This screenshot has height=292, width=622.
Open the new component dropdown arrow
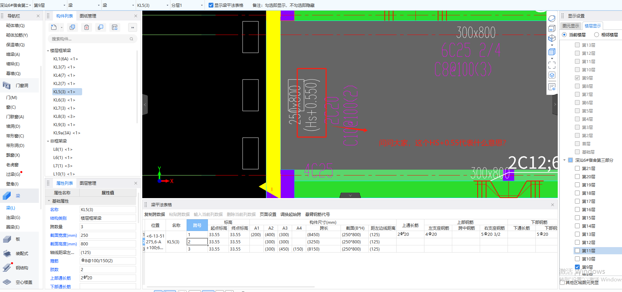(62, 27)
